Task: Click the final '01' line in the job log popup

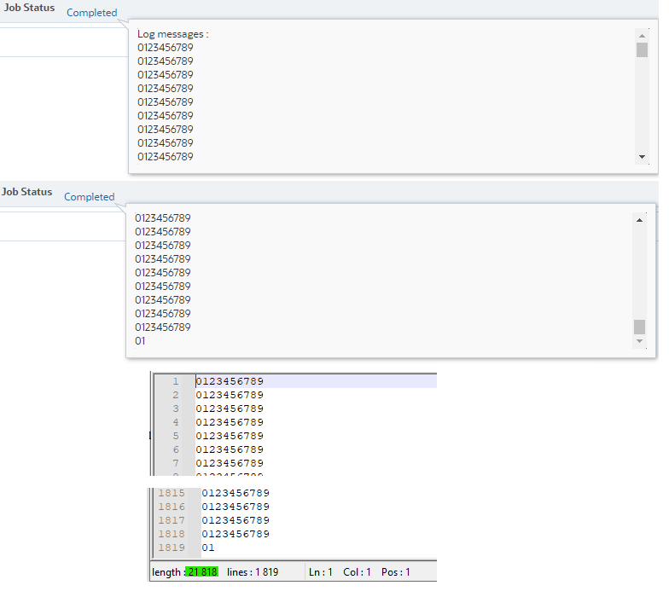Action: tap(140, 341)
